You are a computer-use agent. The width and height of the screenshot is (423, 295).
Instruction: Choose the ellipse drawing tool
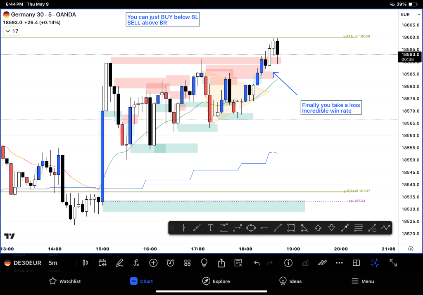251,227
